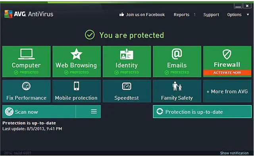Click the Scan now radar icon
Screen dimensions: 254x157
[x=9, y=112]
